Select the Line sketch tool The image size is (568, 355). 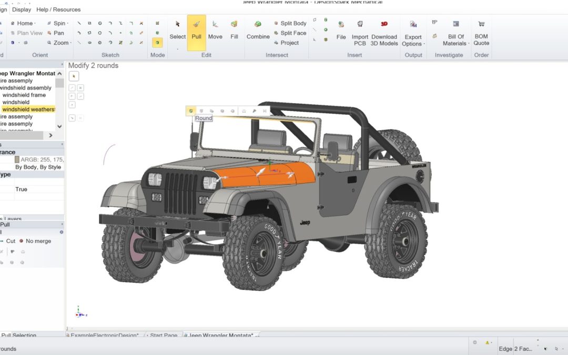click(x=79, y=23)
